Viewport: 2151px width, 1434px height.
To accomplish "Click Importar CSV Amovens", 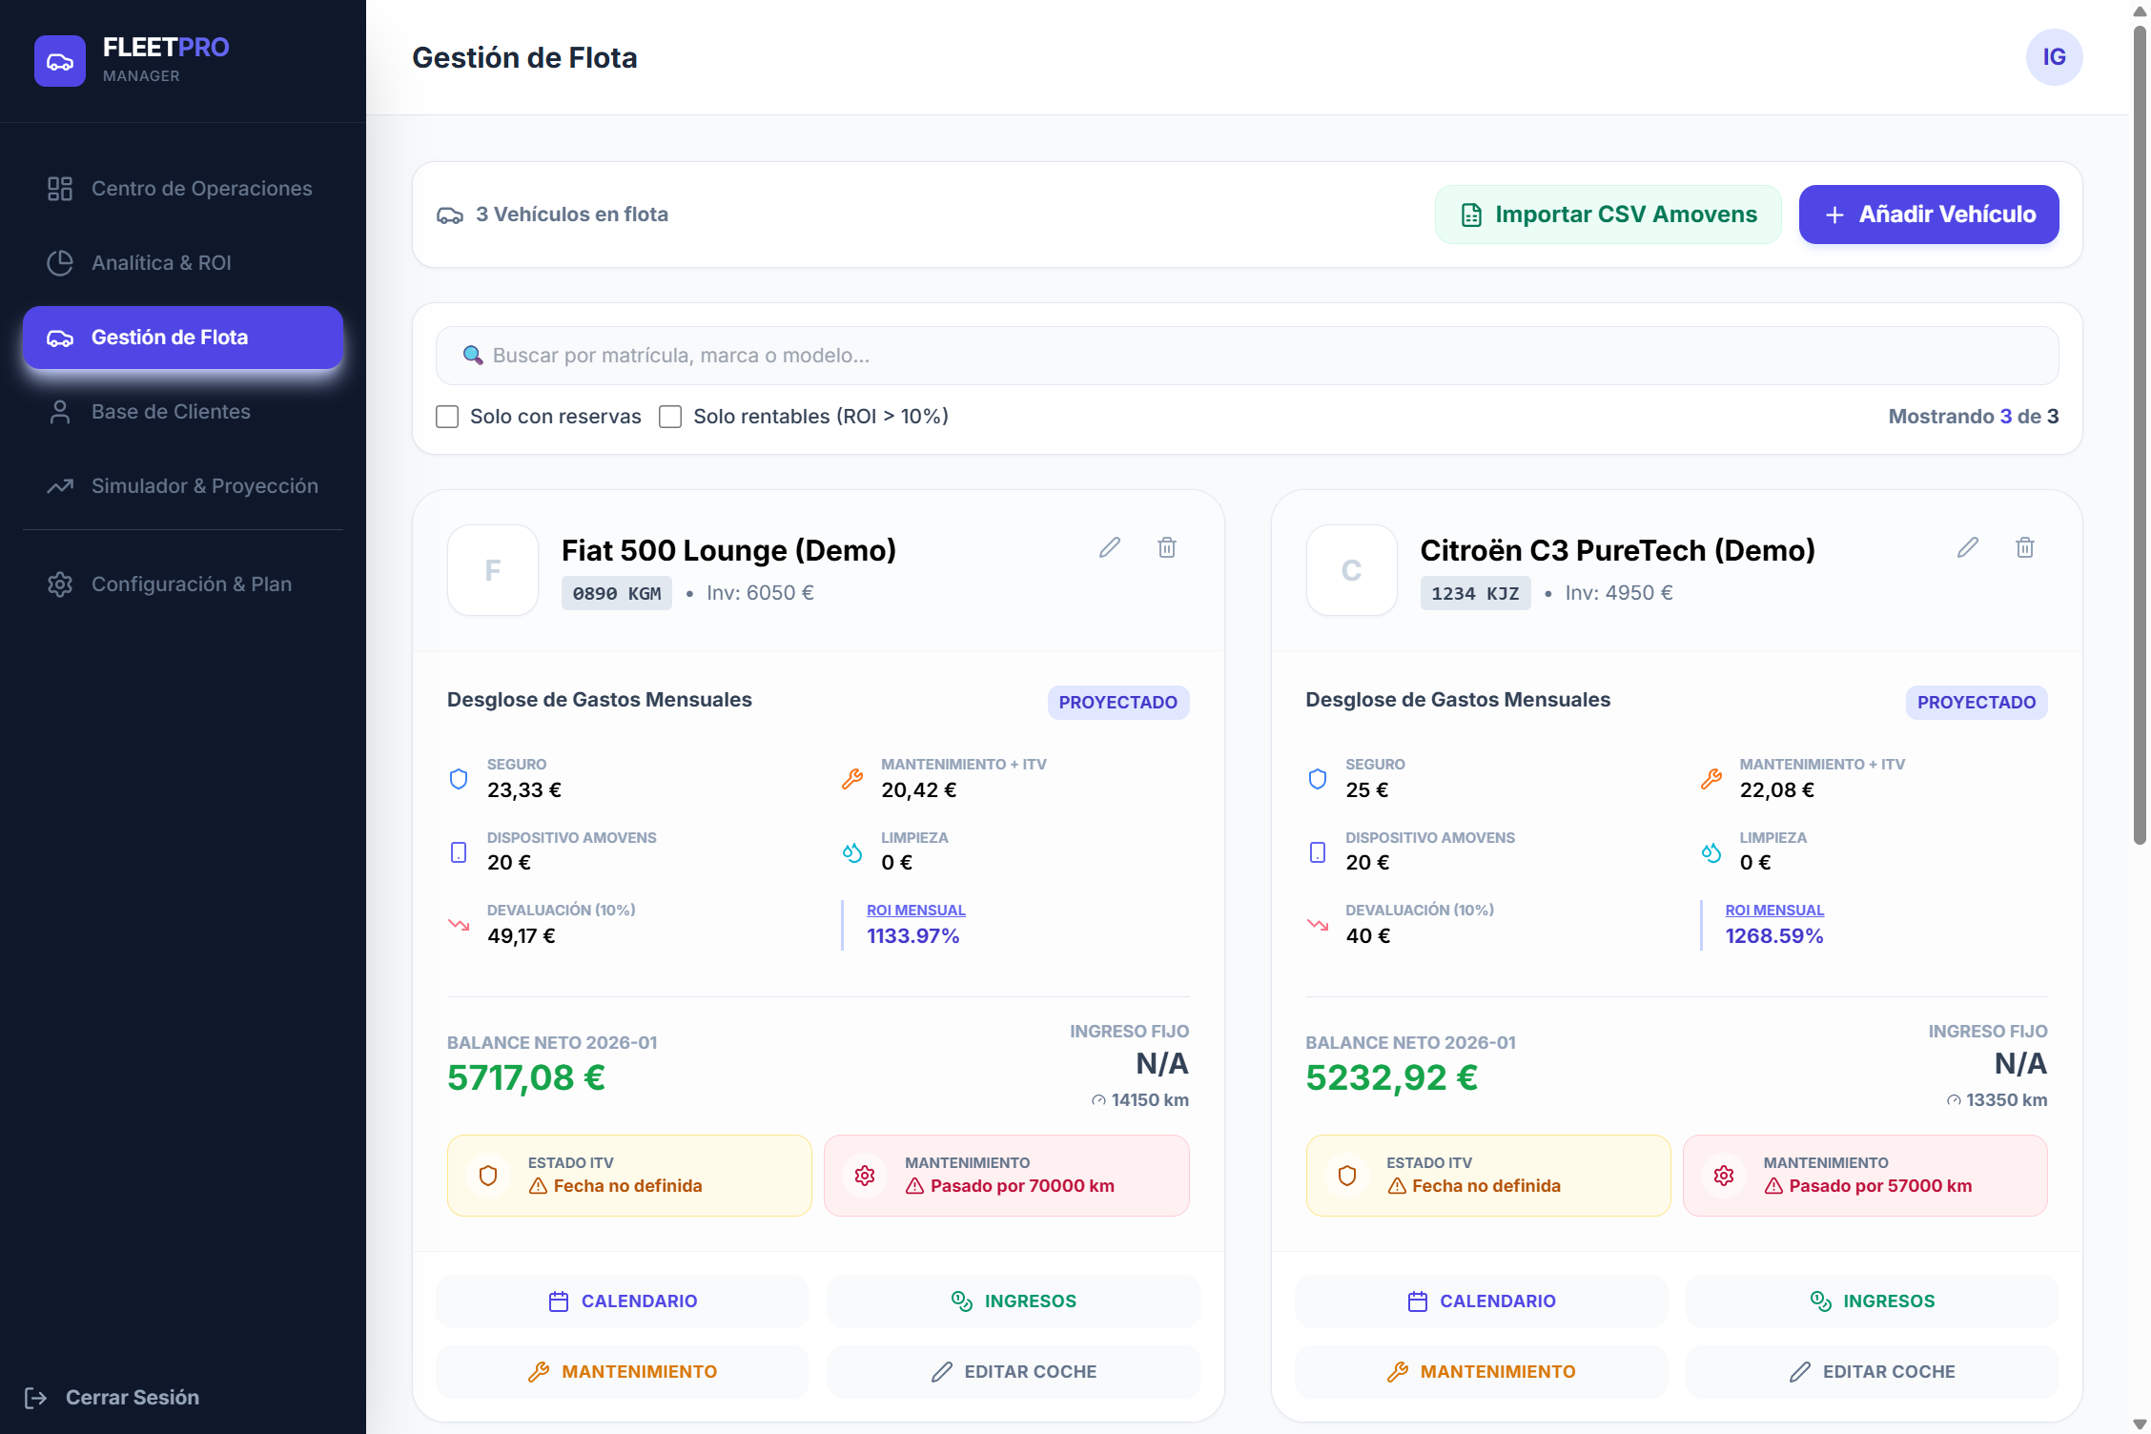I will click(x=1608, y=215).
